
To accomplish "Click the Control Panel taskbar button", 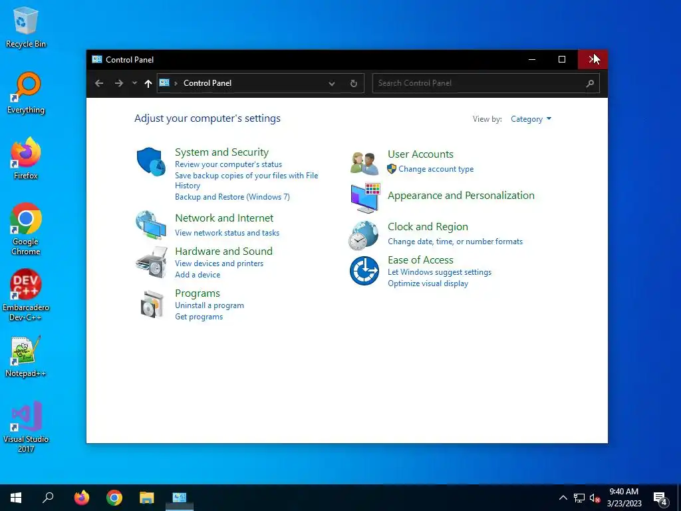I will tap(180, 498).
